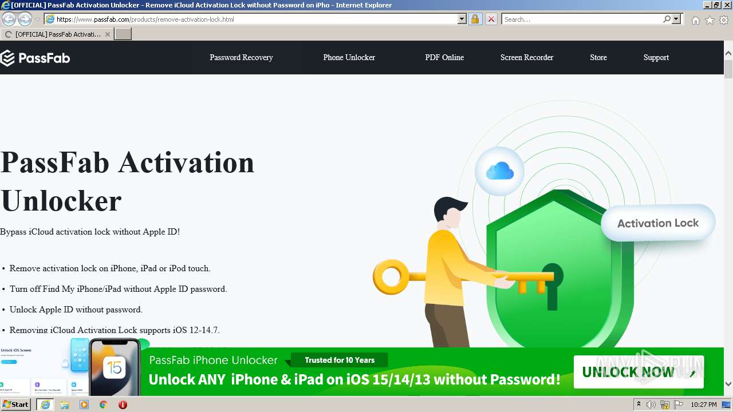733x412 pixels.
Task: Open the Password Recovery menu
Action: [241, 58]
